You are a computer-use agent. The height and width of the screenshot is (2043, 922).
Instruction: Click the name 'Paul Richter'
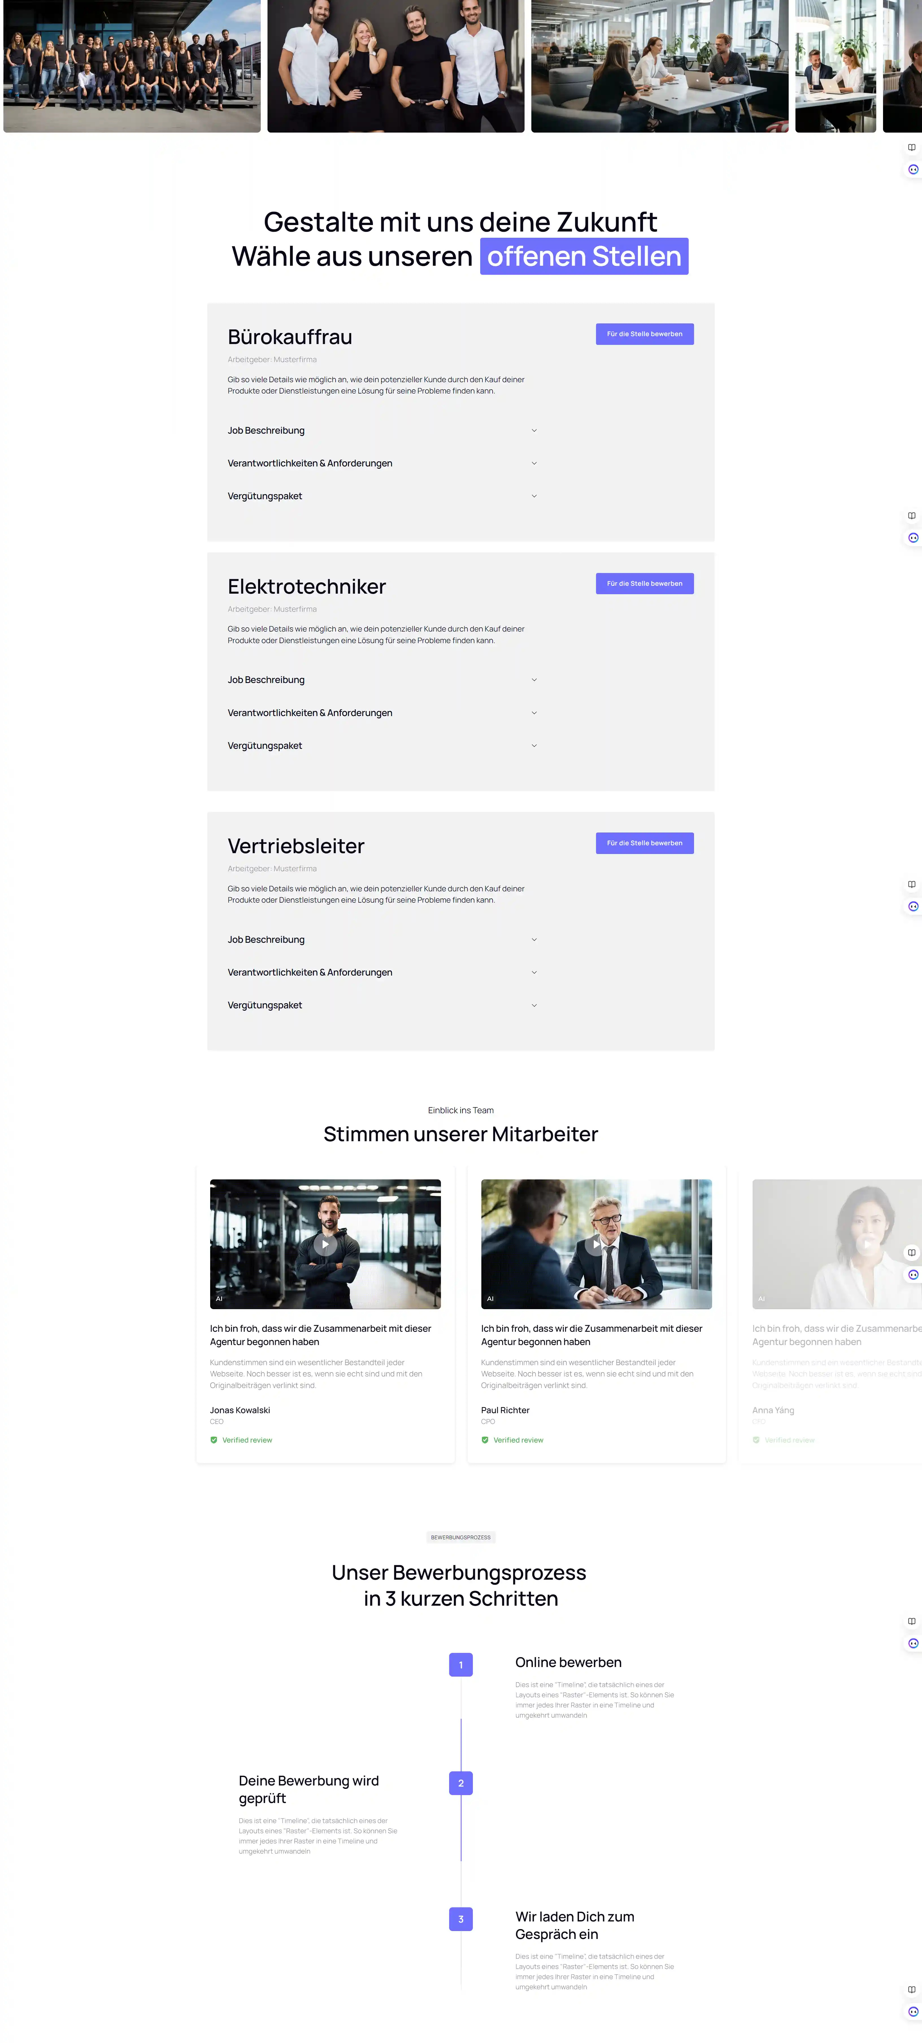(x=505, y=1410)
